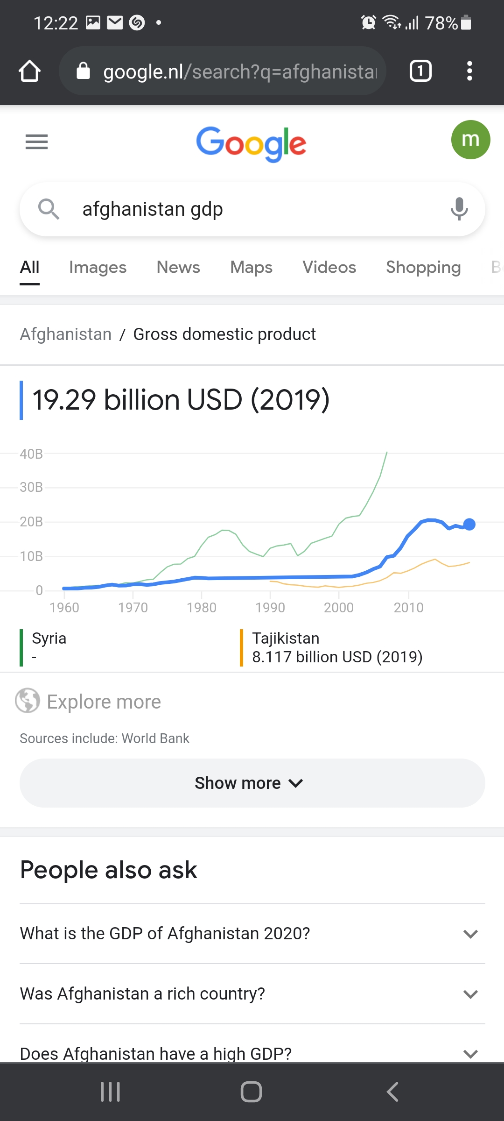This screenshot has width=504, height=1121.
Task: Open the browser three-dot overflow menu
Action: (x=469, y=71)
